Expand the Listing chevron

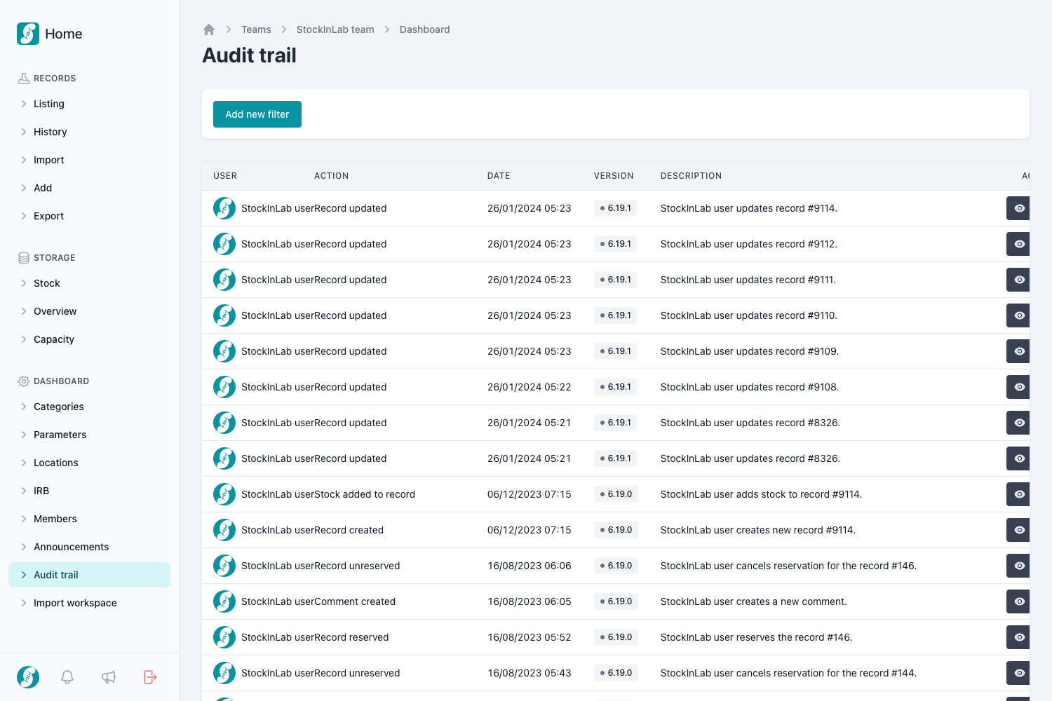pos(24,104)
